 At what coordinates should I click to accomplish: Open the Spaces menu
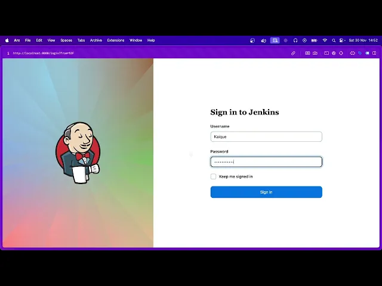pyautogui.click(x=66, y=41)
